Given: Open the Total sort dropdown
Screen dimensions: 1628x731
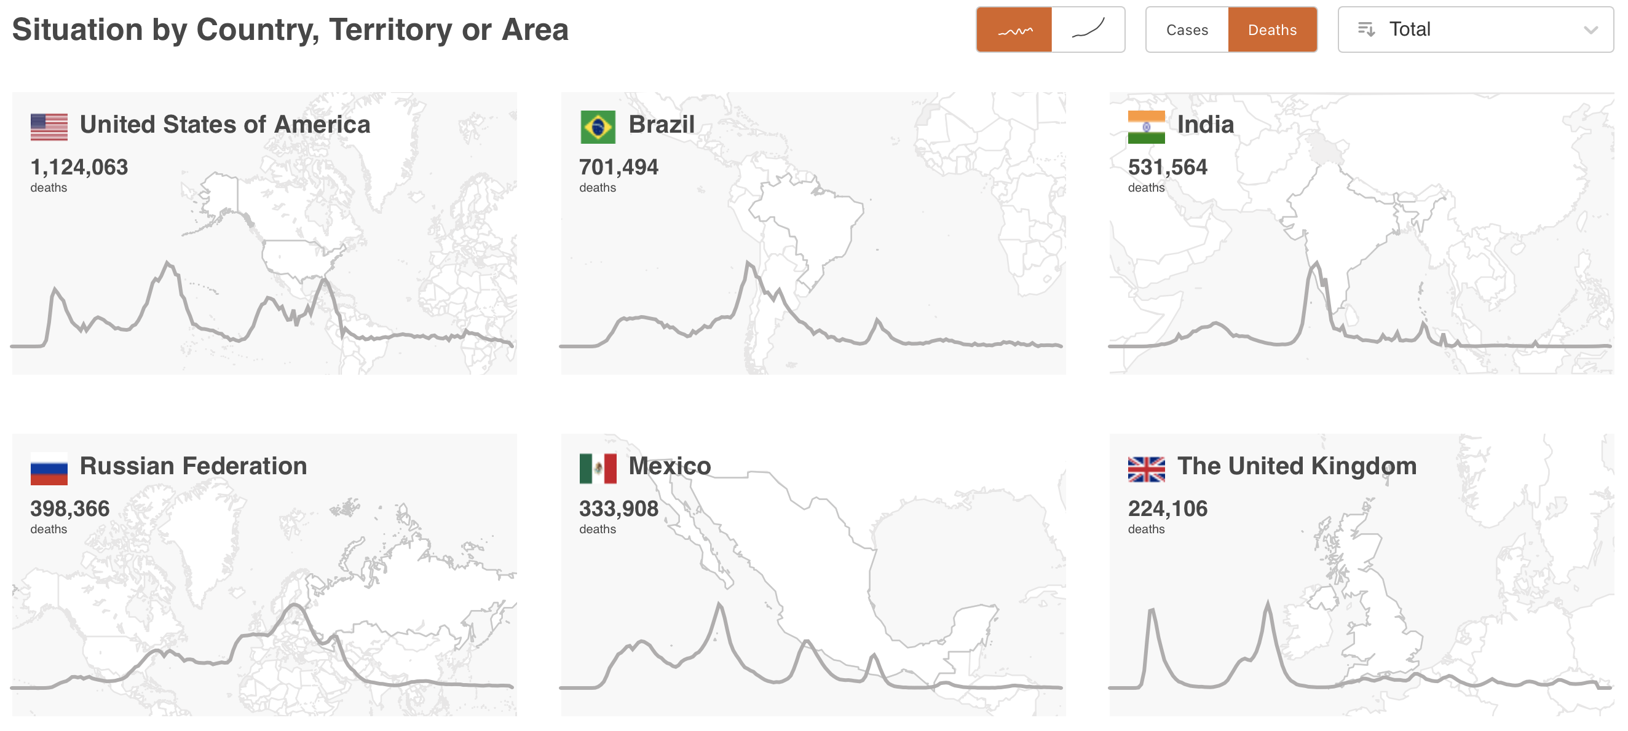Looking at the screenshot, I should (x=1475, y=29).
